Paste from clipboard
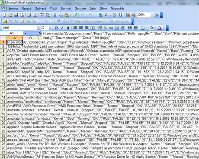The width and height of the screenshot is (199, 159). (x=66, y=15)
